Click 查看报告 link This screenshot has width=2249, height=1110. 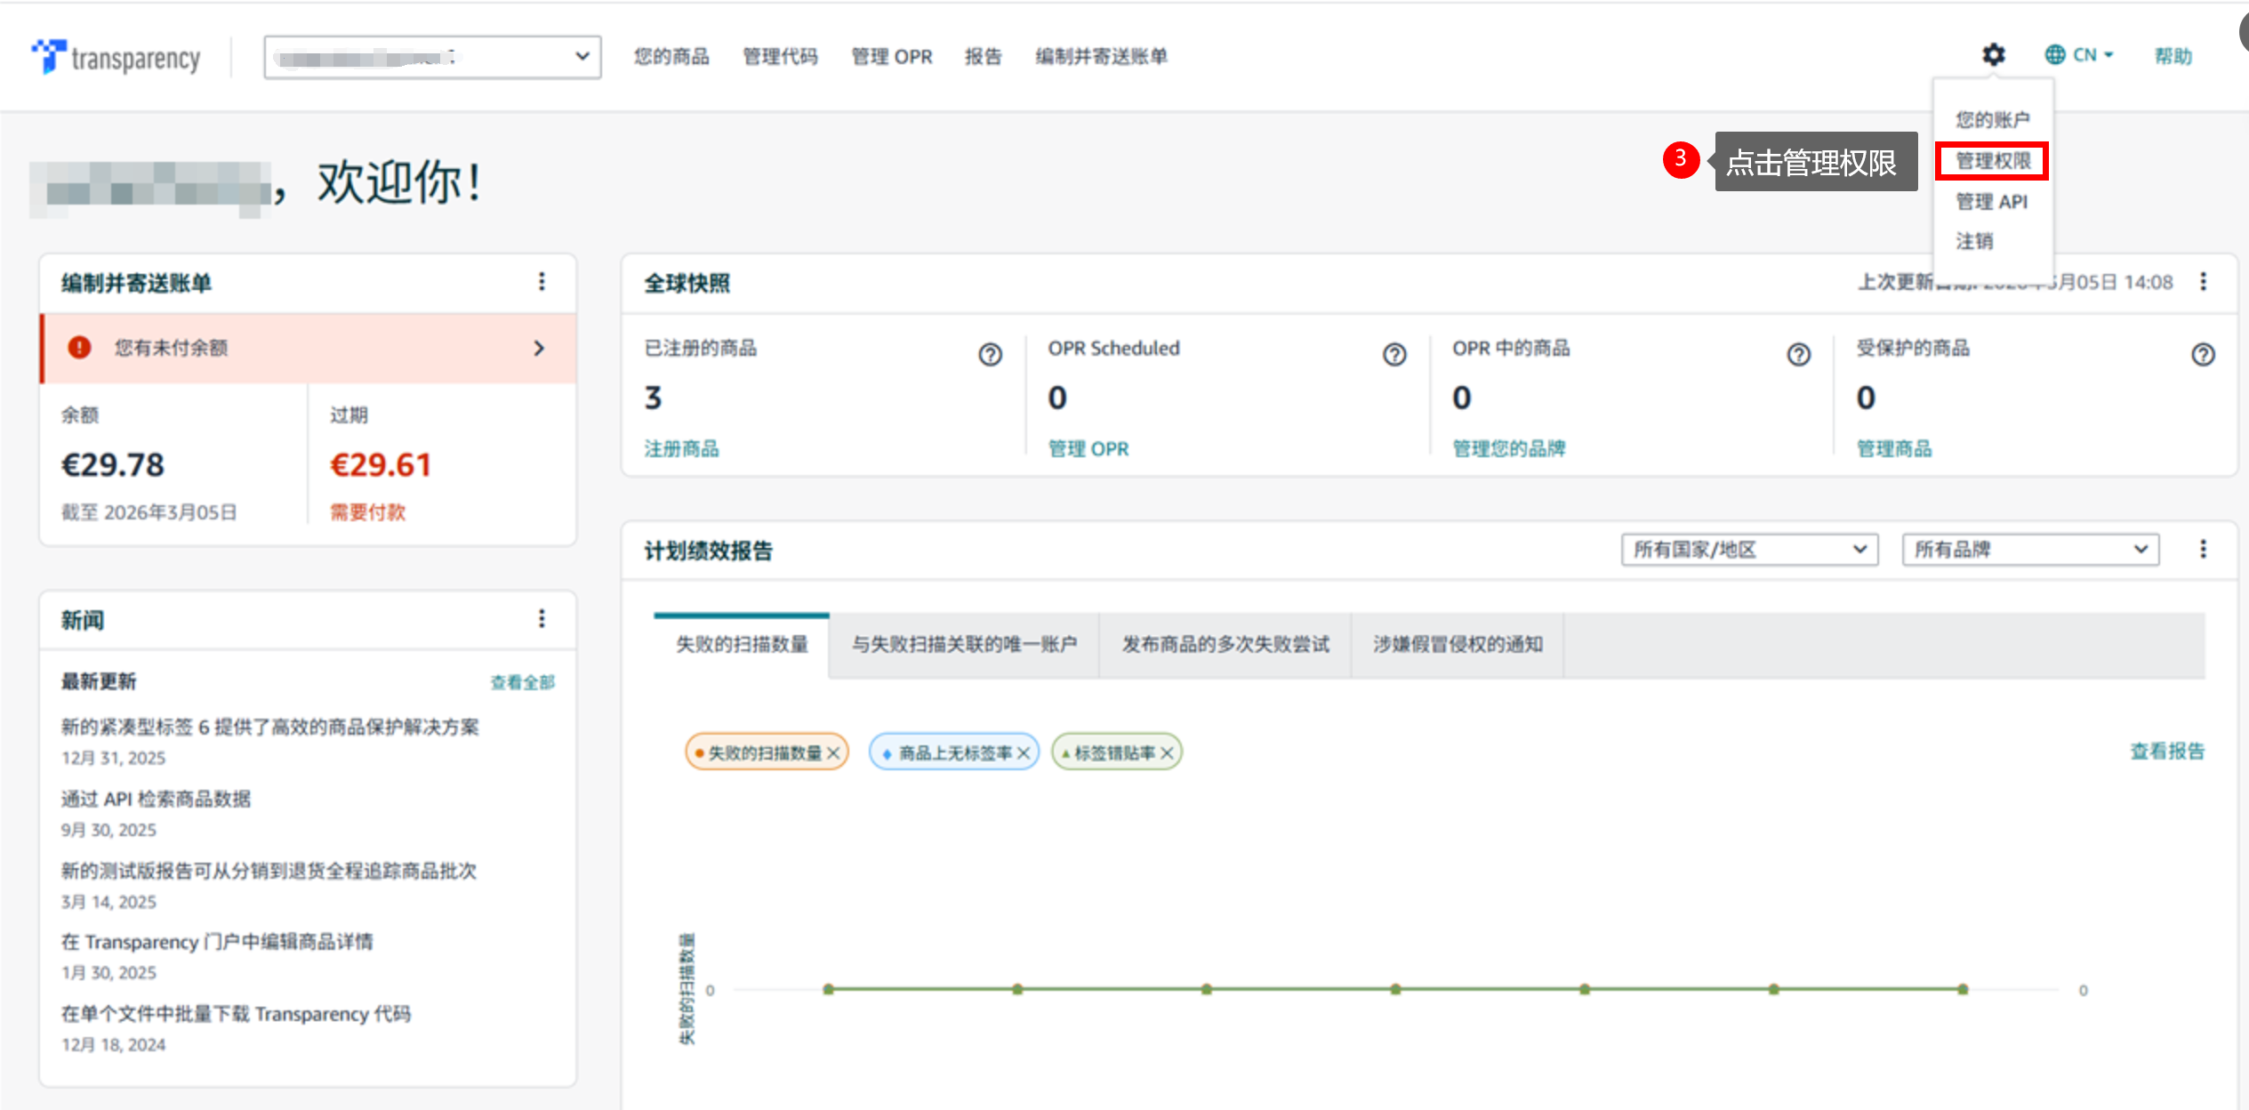click(2166, 752)
